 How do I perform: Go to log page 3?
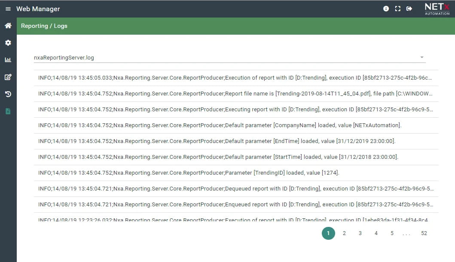click(x=360, y=233)
